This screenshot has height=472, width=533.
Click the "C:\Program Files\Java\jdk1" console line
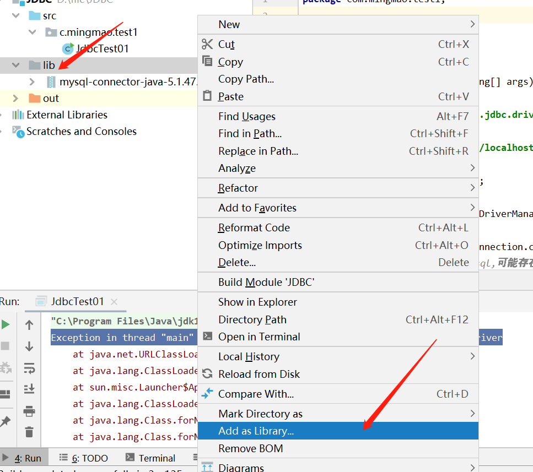(124, 321)
